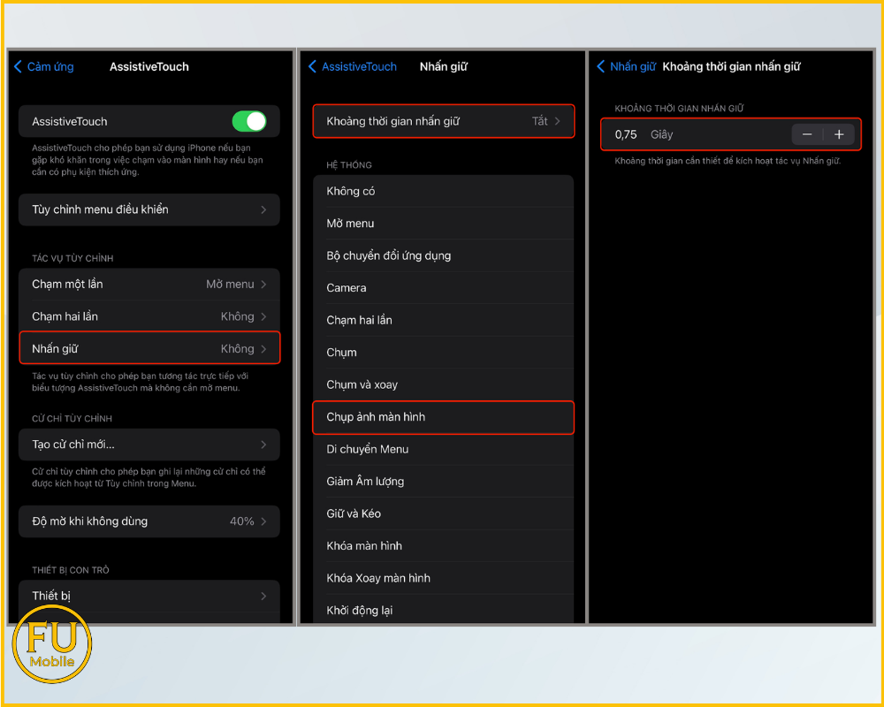Choose the Mở menu action

pyautogui.click(x=443, y=224)
